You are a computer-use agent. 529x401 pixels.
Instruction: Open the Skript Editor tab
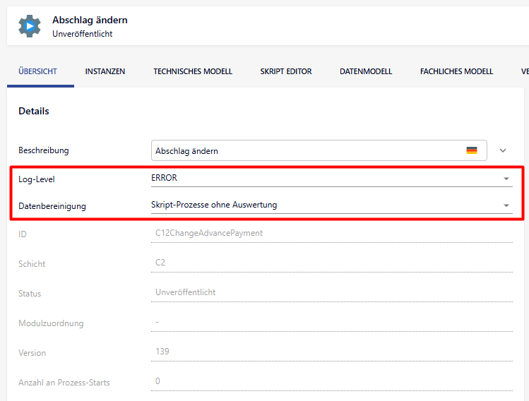coord(285,71)
